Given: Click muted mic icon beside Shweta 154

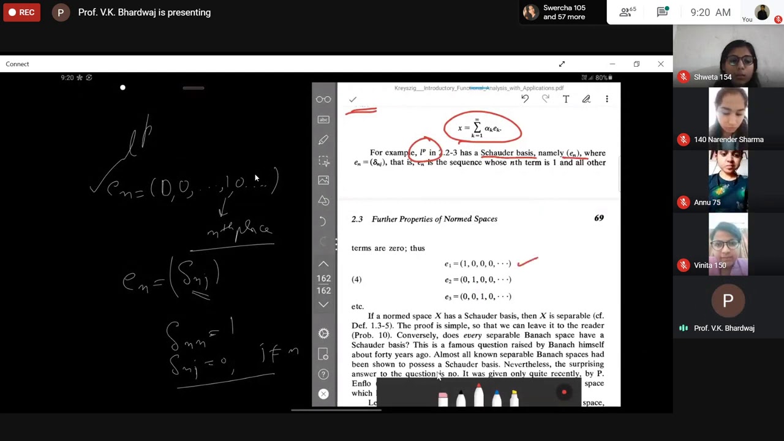Looking at the screenshot, I should (x=684, y=77).
